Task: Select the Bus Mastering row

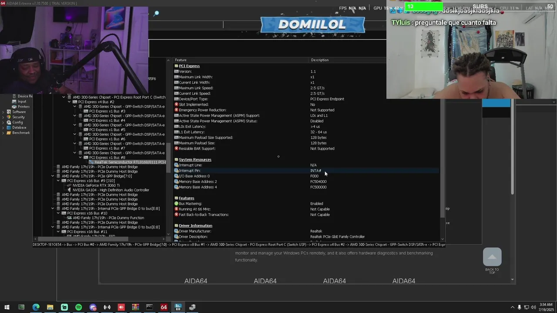Action: (x=306, y=203)
